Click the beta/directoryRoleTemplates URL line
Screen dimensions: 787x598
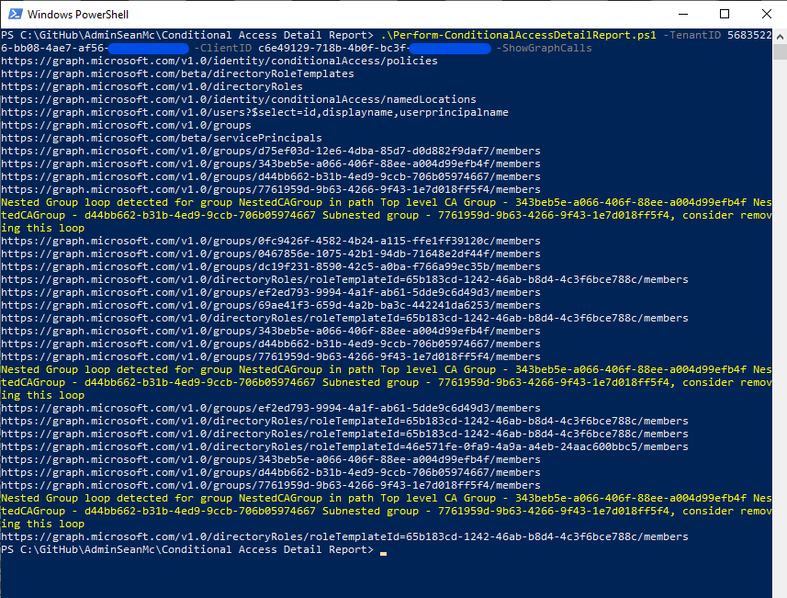click(x=177, y=73)
